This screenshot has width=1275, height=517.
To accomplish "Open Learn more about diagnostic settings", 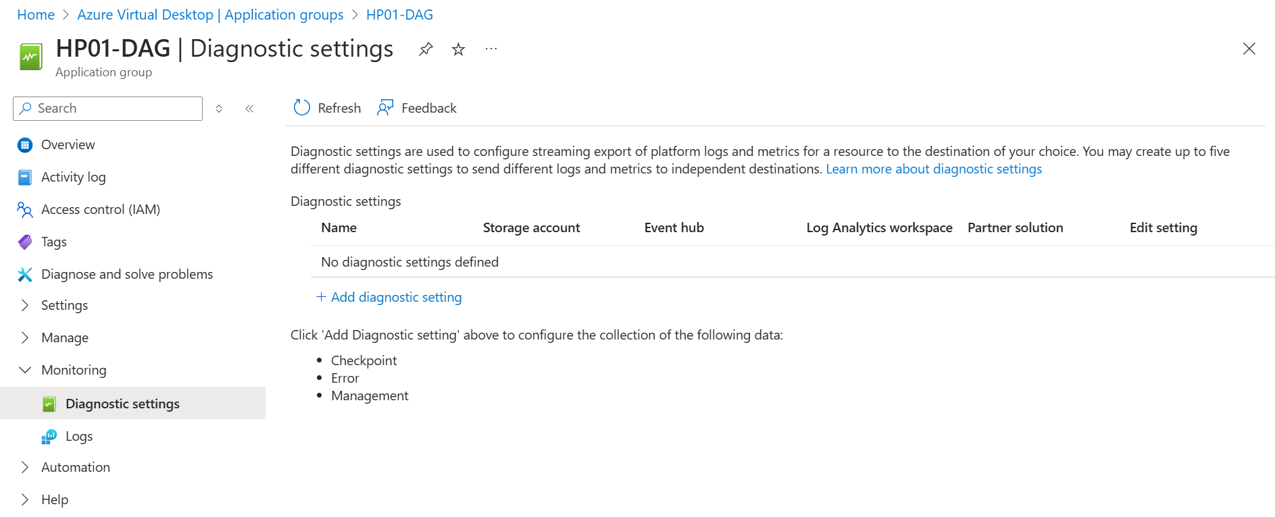I will (x=934, y=169).
